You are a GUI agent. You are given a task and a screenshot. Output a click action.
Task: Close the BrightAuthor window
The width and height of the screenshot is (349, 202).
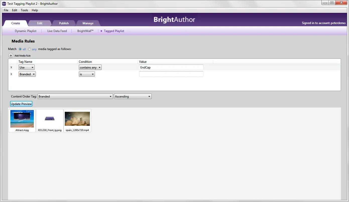click(341, 2)
